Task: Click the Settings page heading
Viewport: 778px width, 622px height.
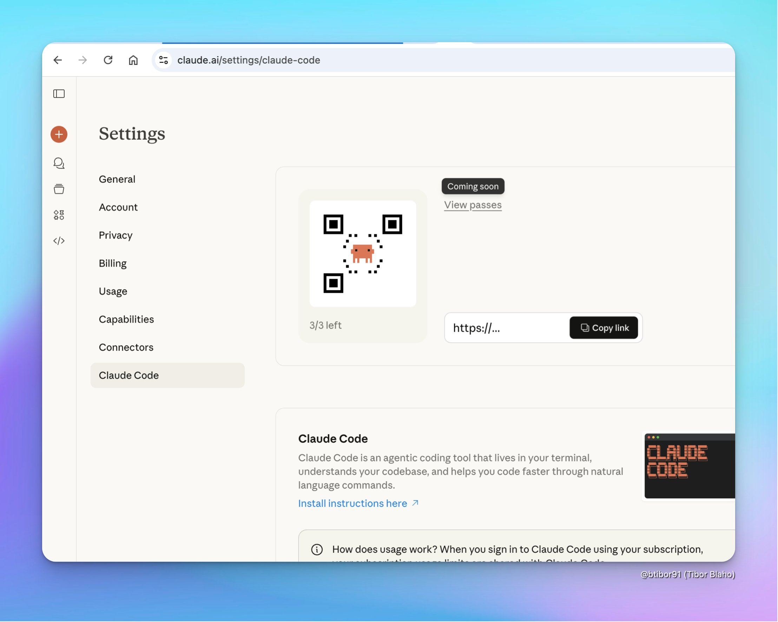Action: pos(132,134)
